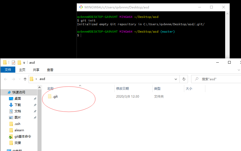Click the 快速访问 star icon
241x151 pixels.
(10, 92)
